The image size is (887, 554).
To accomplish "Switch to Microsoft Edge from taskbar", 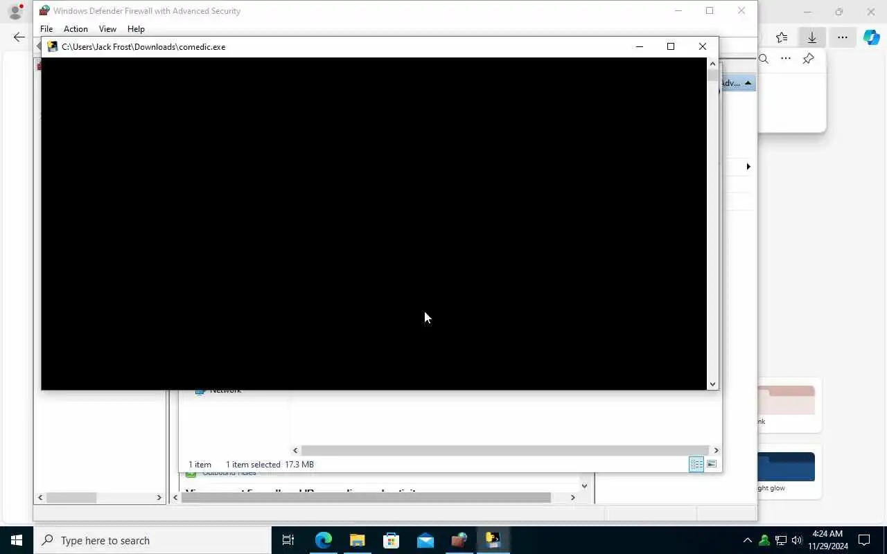I will pyautogui.click(x=324, y=540).
